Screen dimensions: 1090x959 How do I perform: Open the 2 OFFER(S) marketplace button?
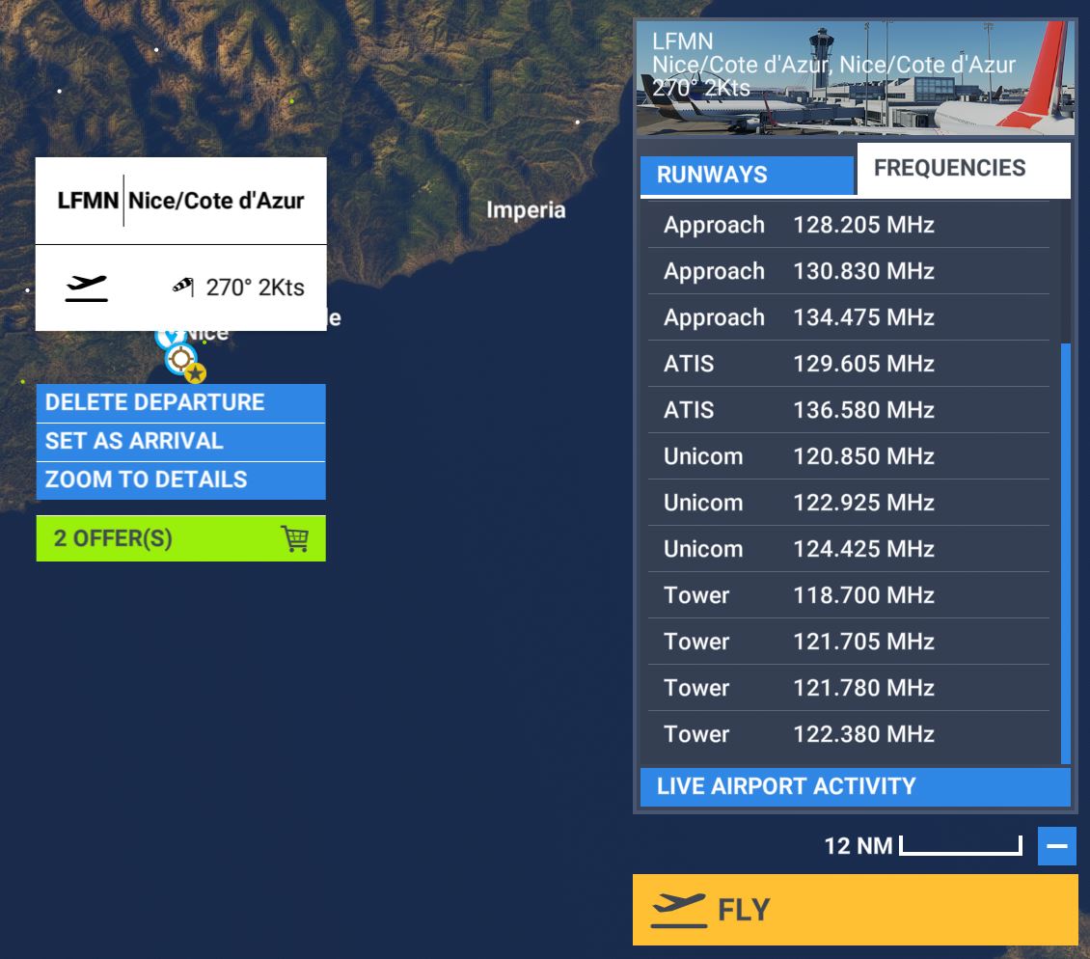tap(180, 538)
